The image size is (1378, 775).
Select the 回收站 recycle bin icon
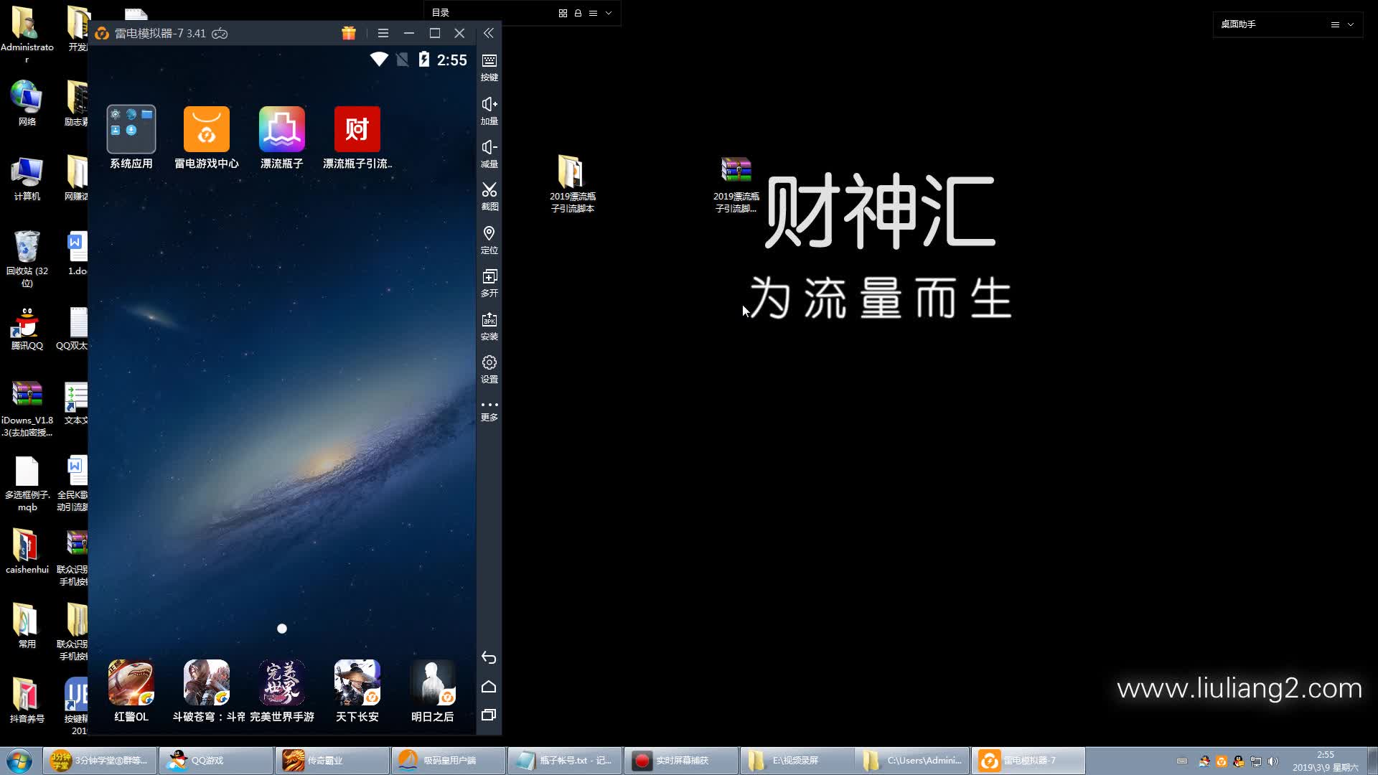[27, 259]
